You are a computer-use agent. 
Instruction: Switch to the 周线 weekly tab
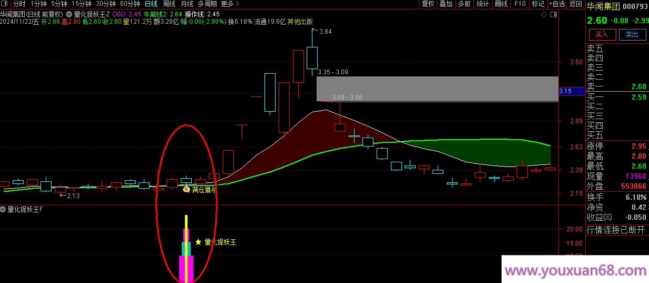168,4
